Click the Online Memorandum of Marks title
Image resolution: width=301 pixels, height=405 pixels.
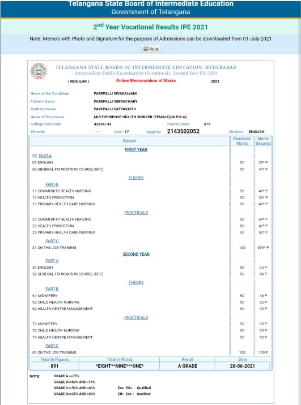[146, 80]
